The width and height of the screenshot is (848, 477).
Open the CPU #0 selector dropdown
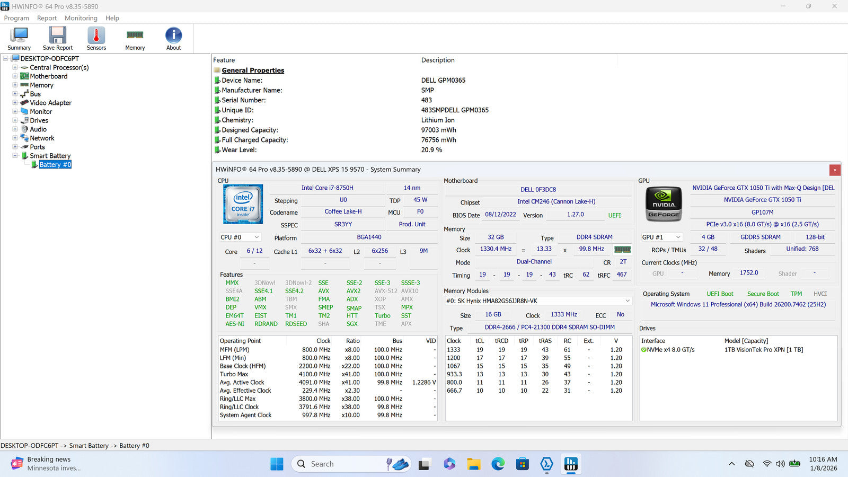pos(240,237)
